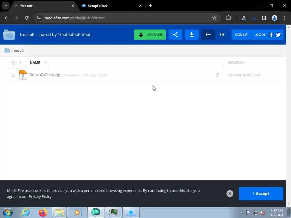Click the Action Center flag icon

coord(248,212)
